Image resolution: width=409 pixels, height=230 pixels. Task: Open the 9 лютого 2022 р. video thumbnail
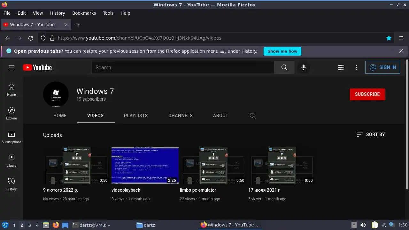coord(77,165)
